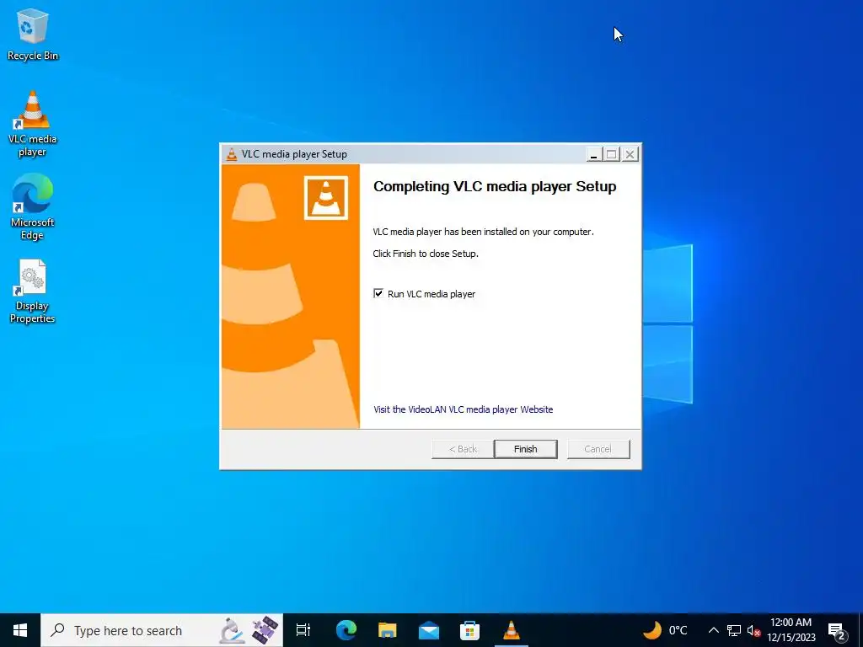Click text 'Click Finish to close Setup.'
The height and width of the screenshot is (647, 863).
(x=426, y=254)
